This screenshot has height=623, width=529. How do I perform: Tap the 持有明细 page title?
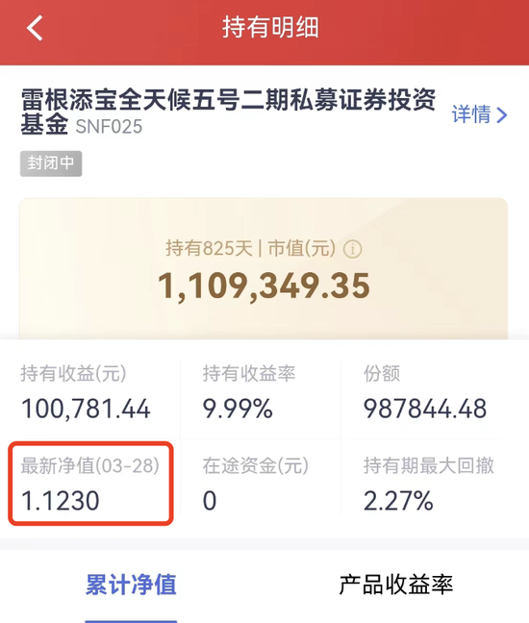click(270, 28)
